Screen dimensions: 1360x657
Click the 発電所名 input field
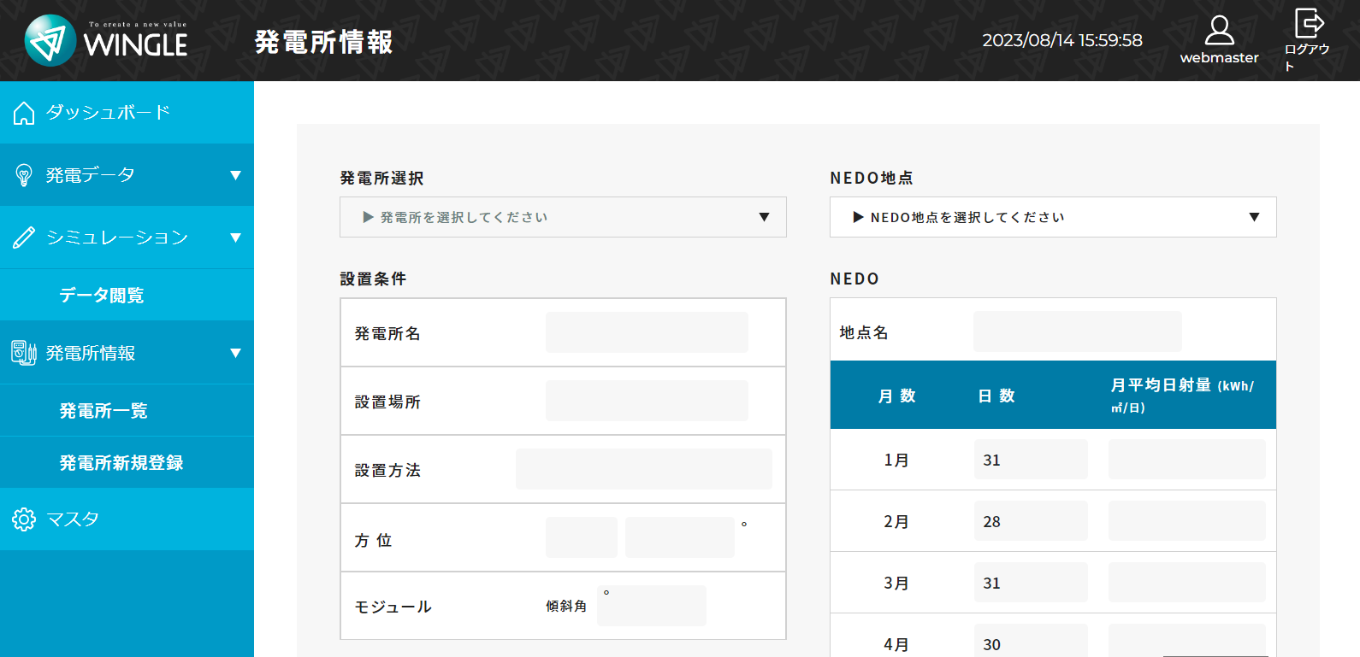[647, 332]
